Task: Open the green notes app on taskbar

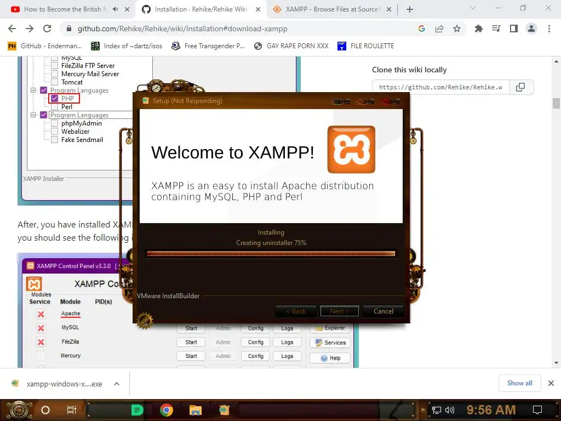Action: pos(137,410)
